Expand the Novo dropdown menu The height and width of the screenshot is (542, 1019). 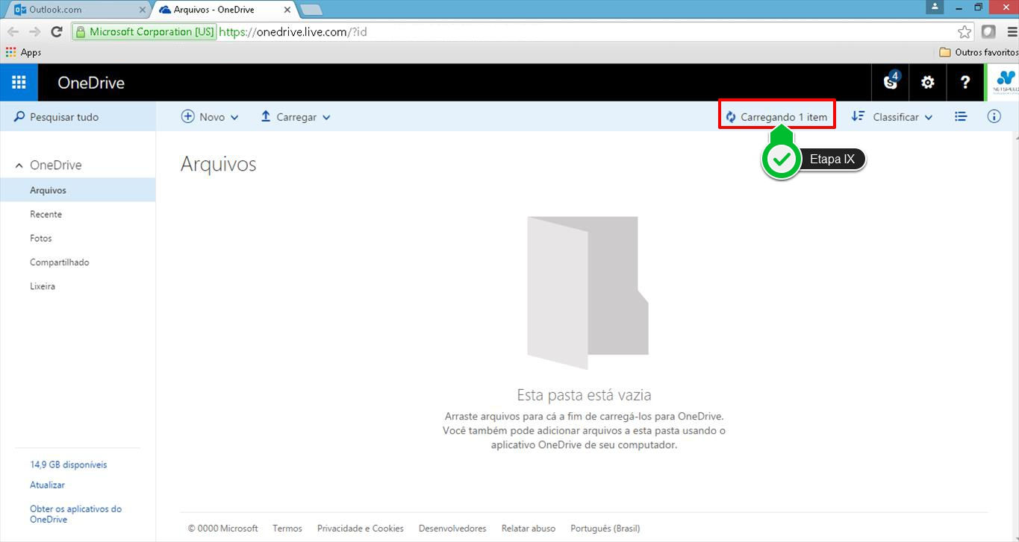(x=211, y=117)
